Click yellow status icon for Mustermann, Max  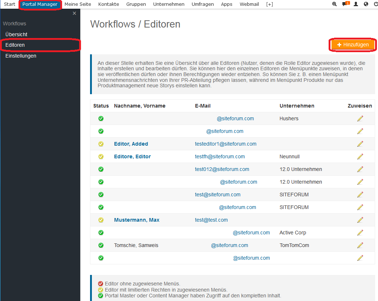[101, 220]
